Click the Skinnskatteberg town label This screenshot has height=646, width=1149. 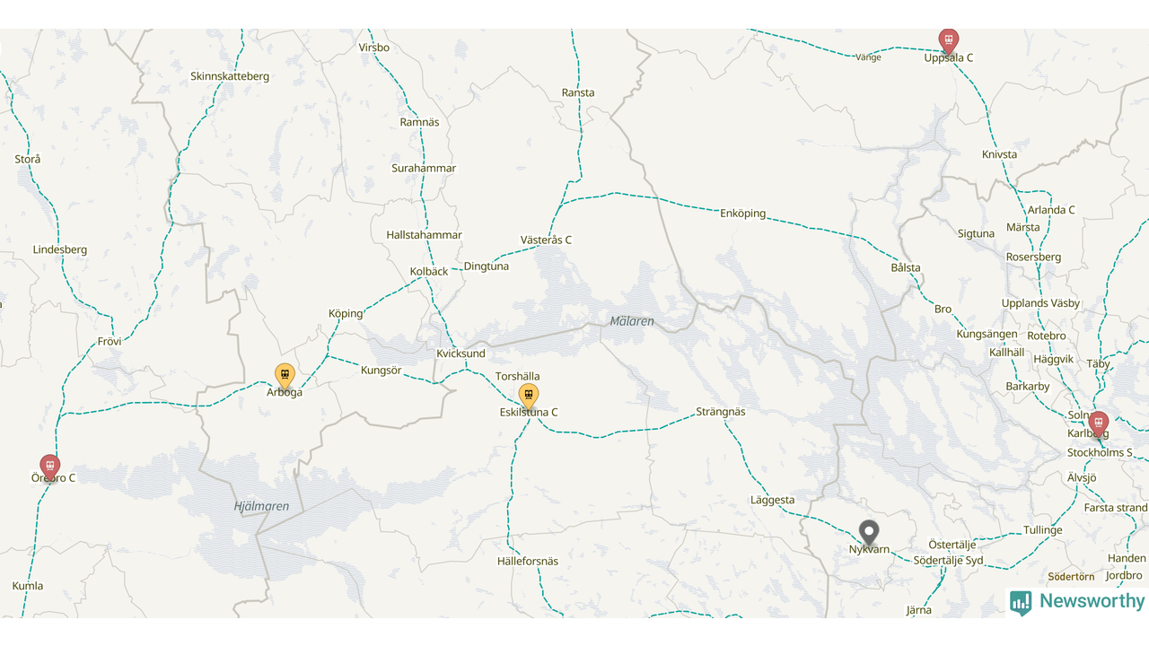coord(230,76)
